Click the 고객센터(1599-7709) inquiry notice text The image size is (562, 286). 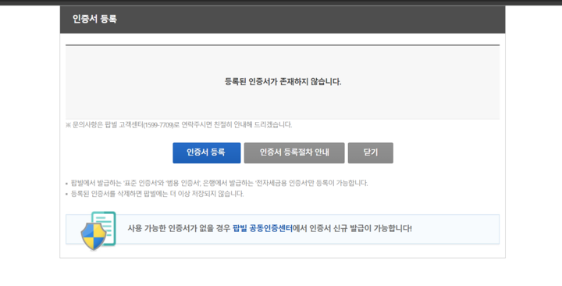click(179, 125)
